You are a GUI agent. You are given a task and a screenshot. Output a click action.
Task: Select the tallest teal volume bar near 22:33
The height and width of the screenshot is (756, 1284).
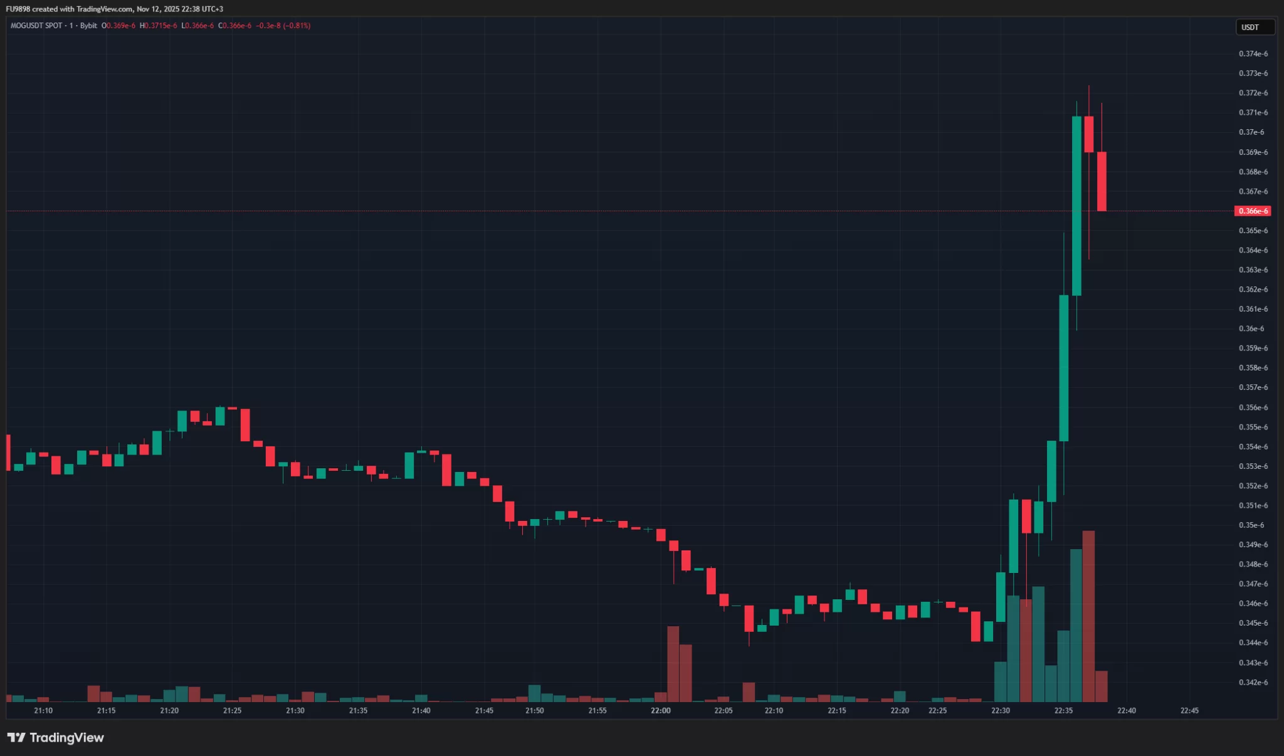(1076, 627)
